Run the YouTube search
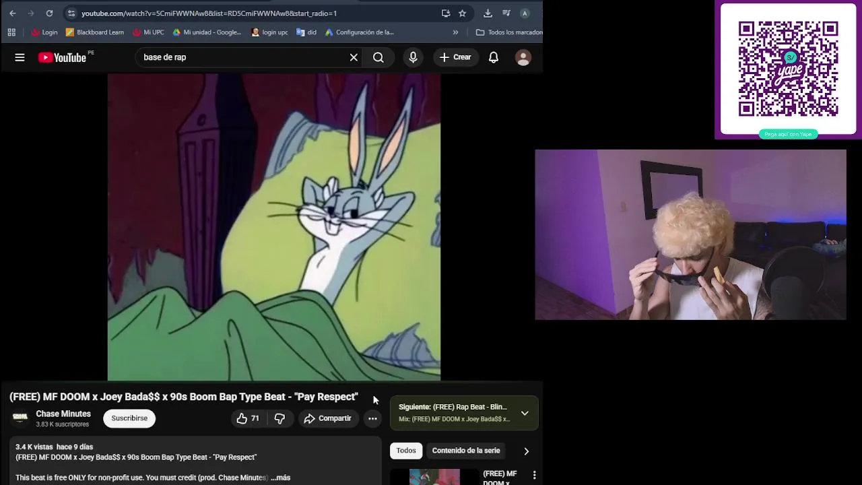Viewport: 862px width, 485px height. [x=378, y=57]
